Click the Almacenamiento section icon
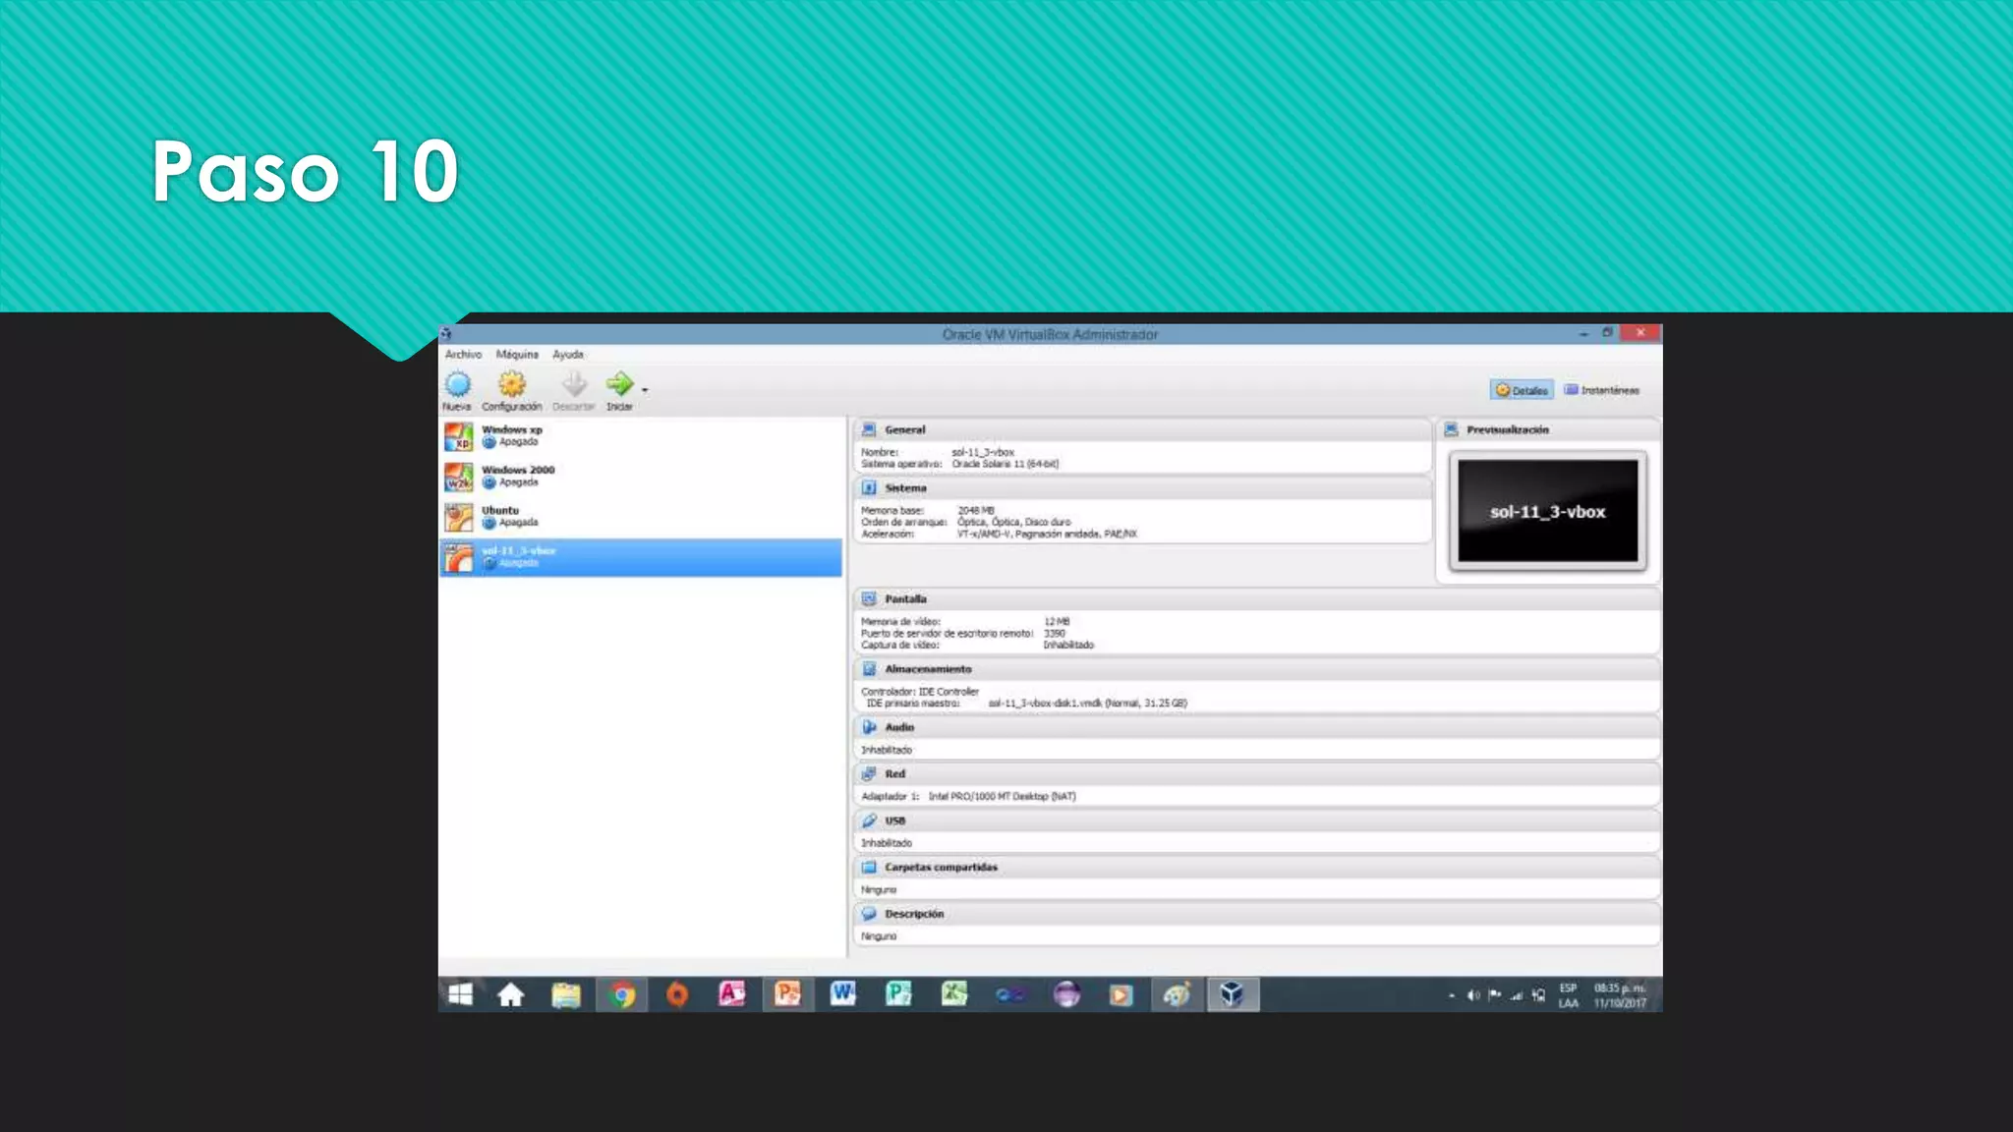 coord(869,669)
